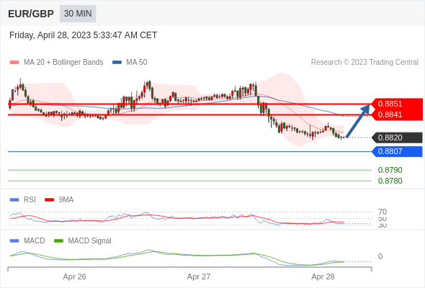Viewport: 425px width, 288px height.
Task: Click the blue 0.8807 pivot price tag
Action: click(x=397, y=151)
